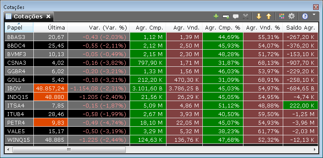Select the CSNA3 ticker

point(17,63)
